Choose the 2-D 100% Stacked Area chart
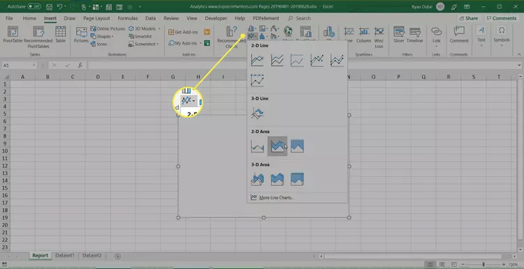Screen dimensions: 524x269 pos(297,146)
